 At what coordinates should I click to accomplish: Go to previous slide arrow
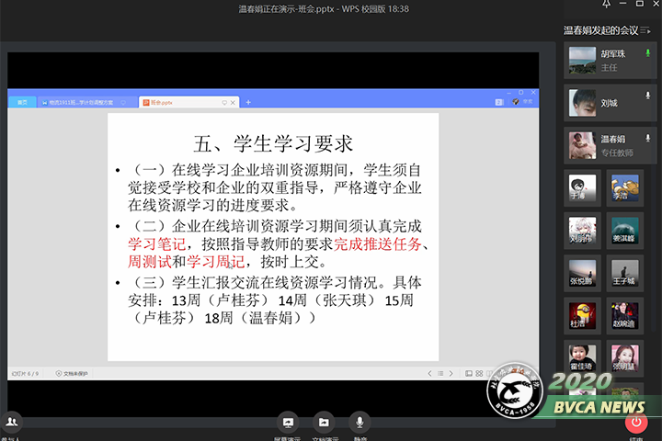tap(429, 373)
